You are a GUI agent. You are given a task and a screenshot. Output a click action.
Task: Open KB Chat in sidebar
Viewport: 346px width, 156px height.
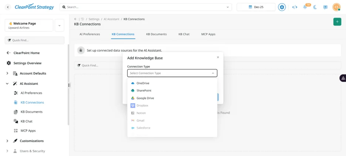pos(26,121)
